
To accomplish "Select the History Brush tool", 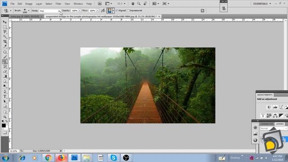I will click(5, 67).
